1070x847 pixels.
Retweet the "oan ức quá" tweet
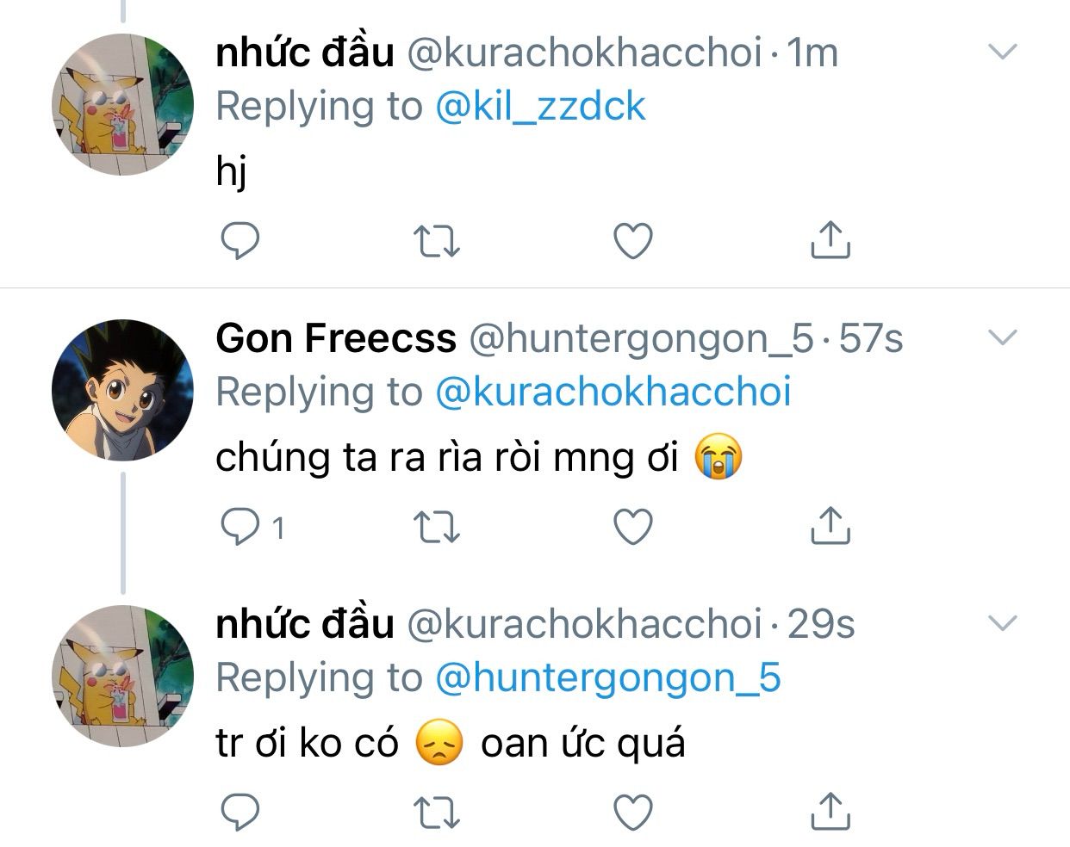pyautogui.click(x=437, y=811)
